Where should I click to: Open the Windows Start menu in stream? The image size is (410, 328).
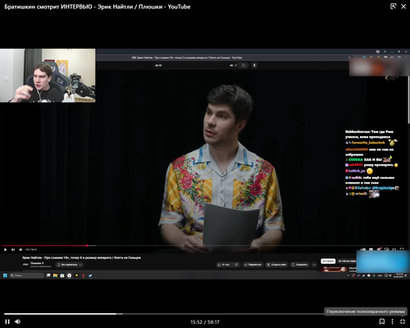(5, 276)
